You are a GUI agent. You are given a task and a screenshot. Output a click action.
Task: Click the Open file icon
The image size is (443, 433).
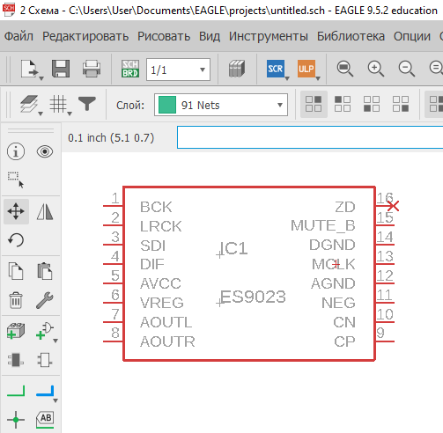pyautogui.click(x=29, y=70)
